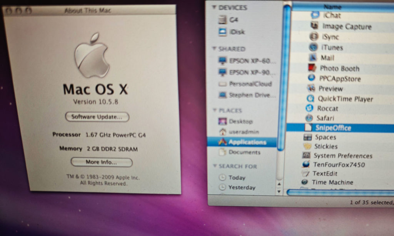Open the iTunes application icon

pos(314,47)
